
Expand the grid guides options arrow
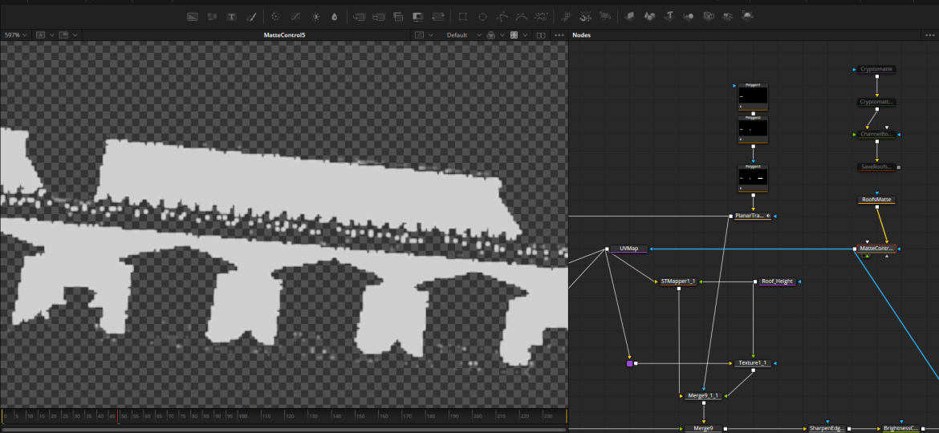click(x=525, y=35)
